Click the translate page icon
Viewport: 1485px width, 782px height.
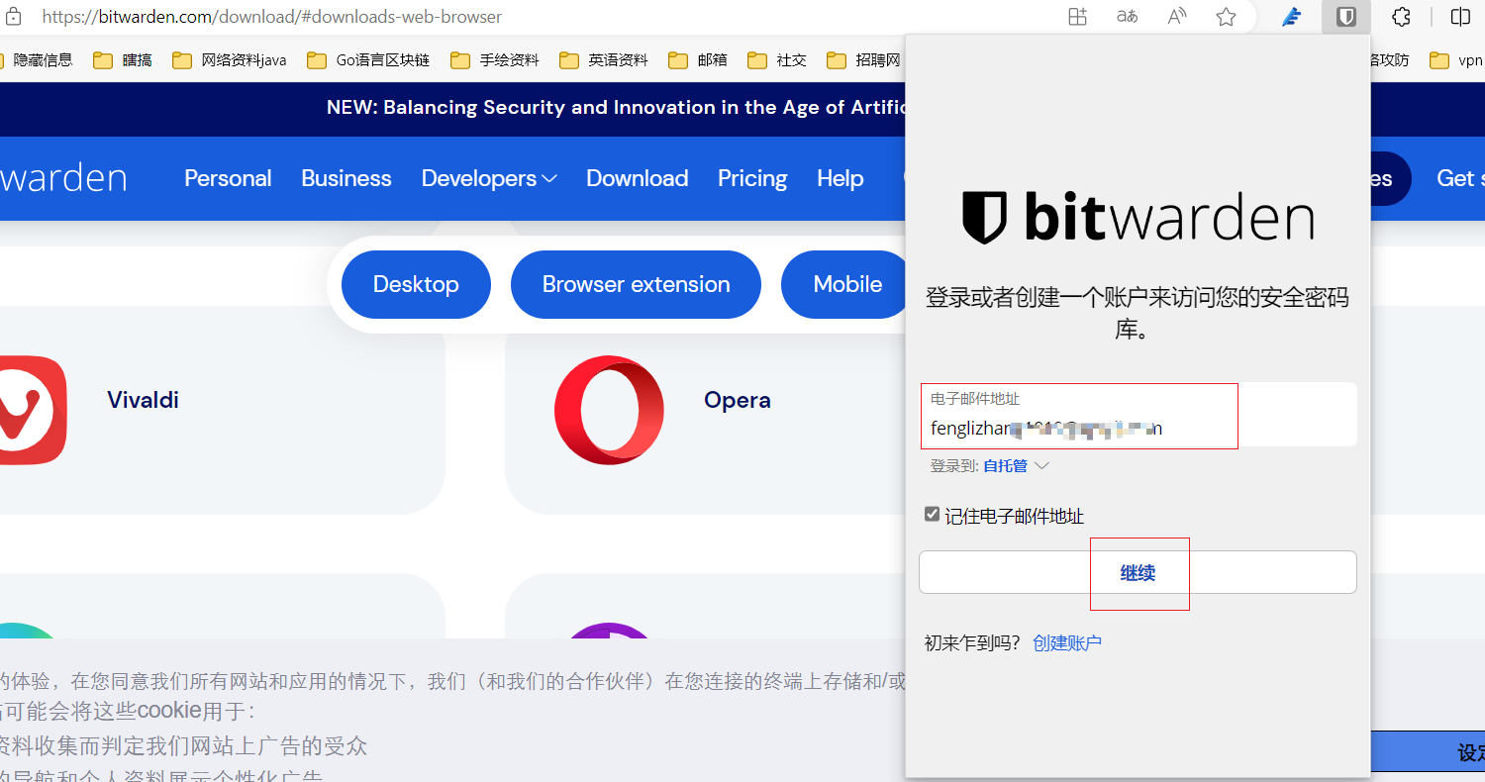pos(1127,17)
